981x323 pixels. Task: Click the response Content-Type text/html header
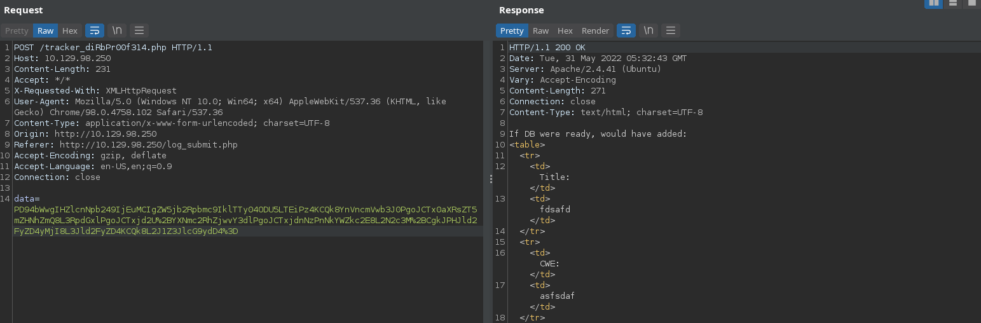[606, 113]
